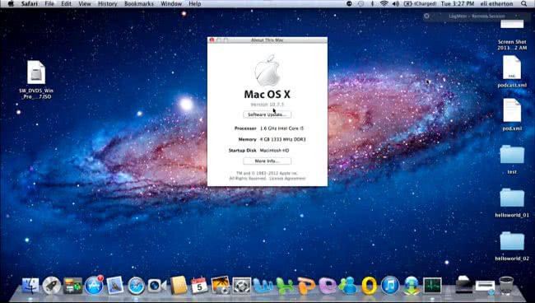The image size is (535, 303).
Task: Open Microsoft Messenger in the dock
Action: pyautogui.click(x=348, y=285)
